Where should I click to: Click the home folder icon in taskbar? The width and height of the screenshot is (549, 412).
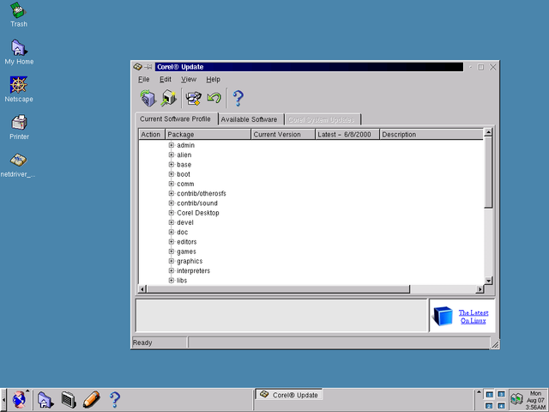(45, 400)
